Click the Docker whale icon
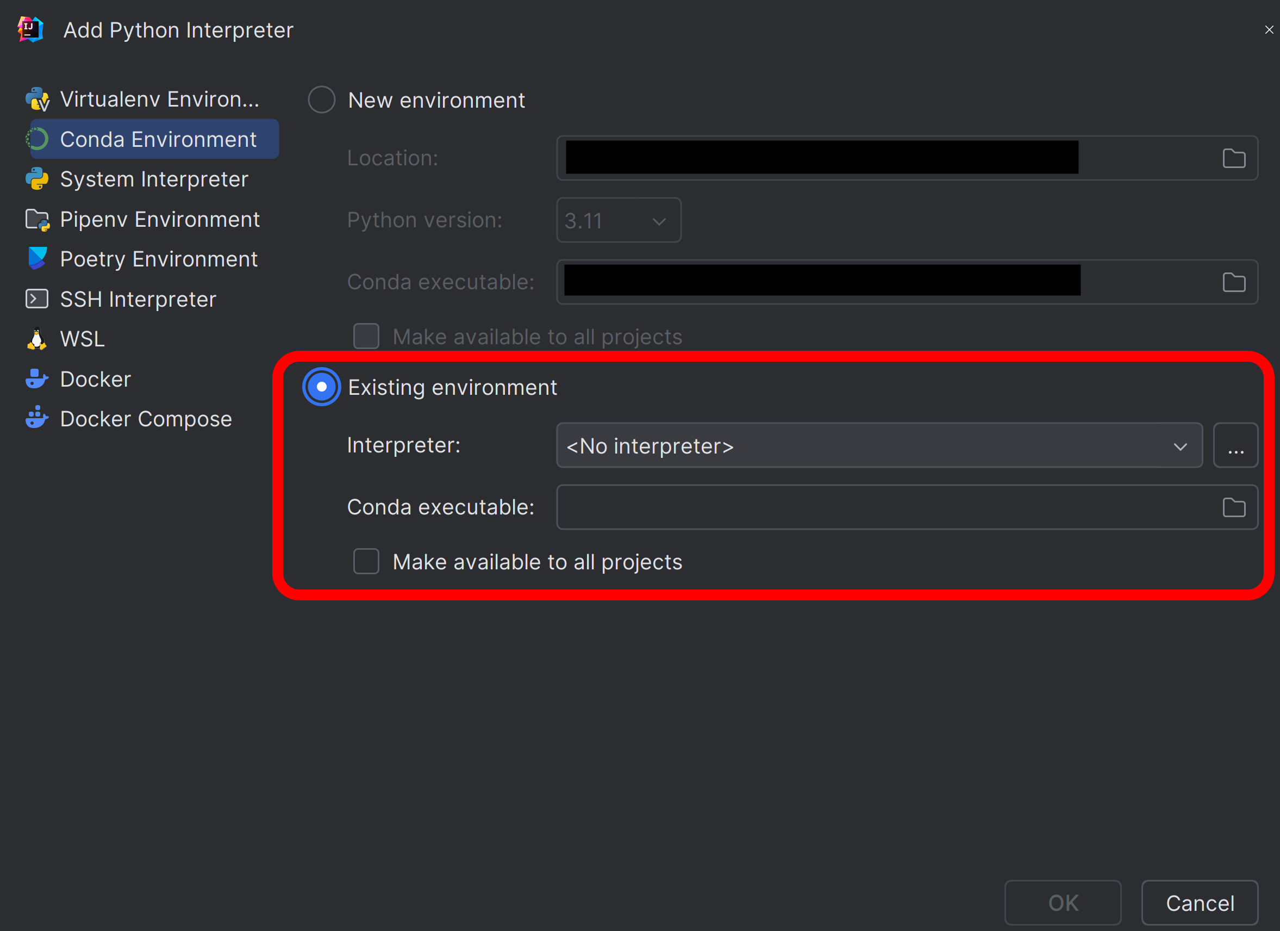1280x931 pixels. coord(38,379)
